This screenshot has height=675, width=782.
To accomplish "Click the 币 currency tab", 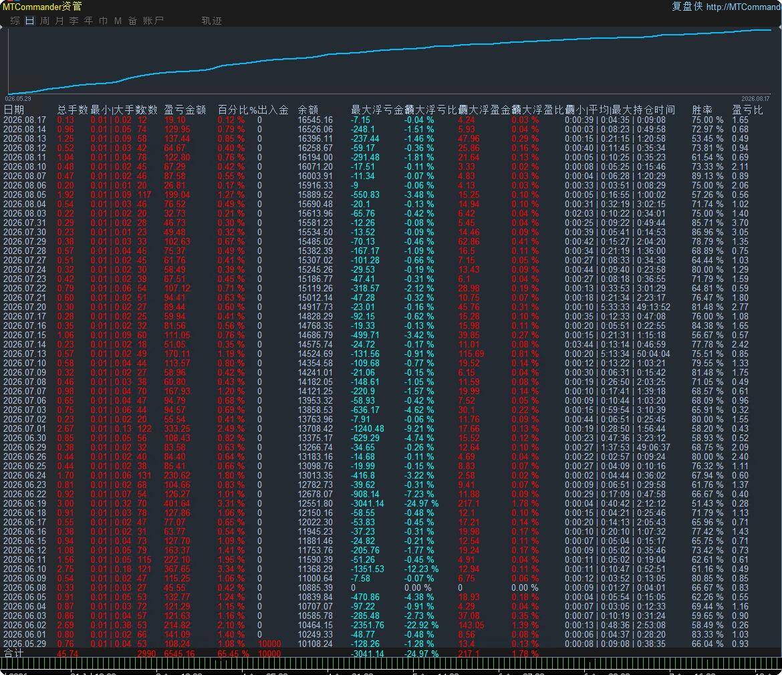I will [103, 21].
